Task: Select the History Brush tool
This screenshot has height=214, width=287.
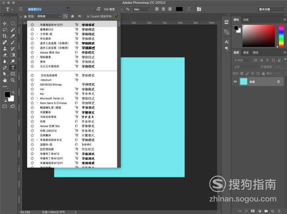Action: pyautogui.click(x=13, y=49)
